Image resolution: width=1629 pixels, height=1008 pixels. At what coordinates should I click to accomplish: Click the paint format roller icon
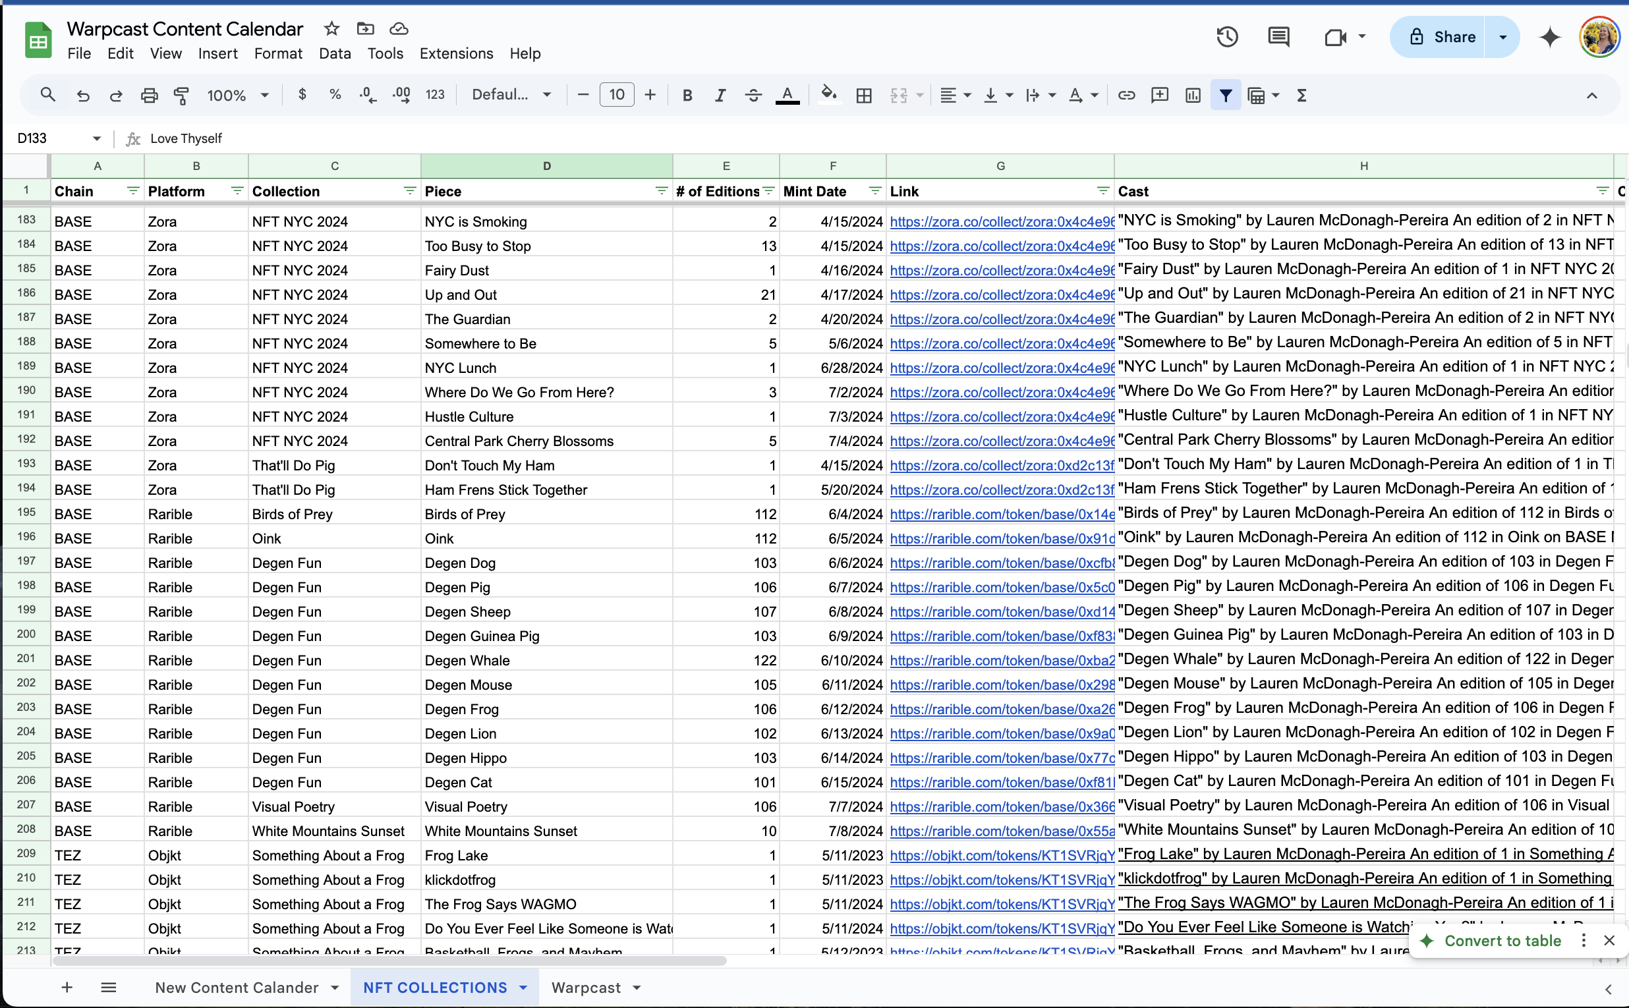pos(181,96)
